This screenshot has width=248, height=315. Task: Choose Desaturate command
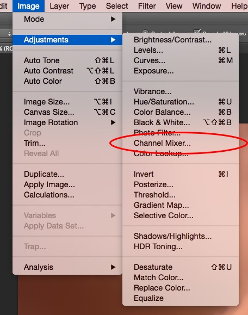[153, 267]
